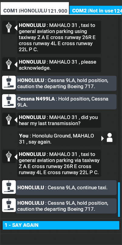Click icon beside Cessna N499LA readback message

(9, 101)
